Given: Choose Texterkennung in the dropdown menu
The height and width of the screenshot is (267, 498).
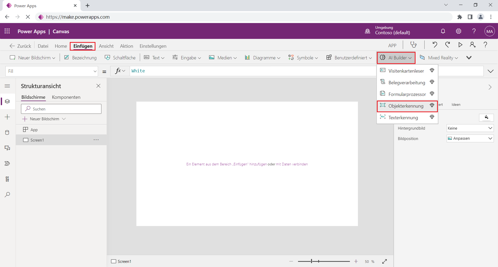Looking at the screenshot, I should click(x=403, y=118).
